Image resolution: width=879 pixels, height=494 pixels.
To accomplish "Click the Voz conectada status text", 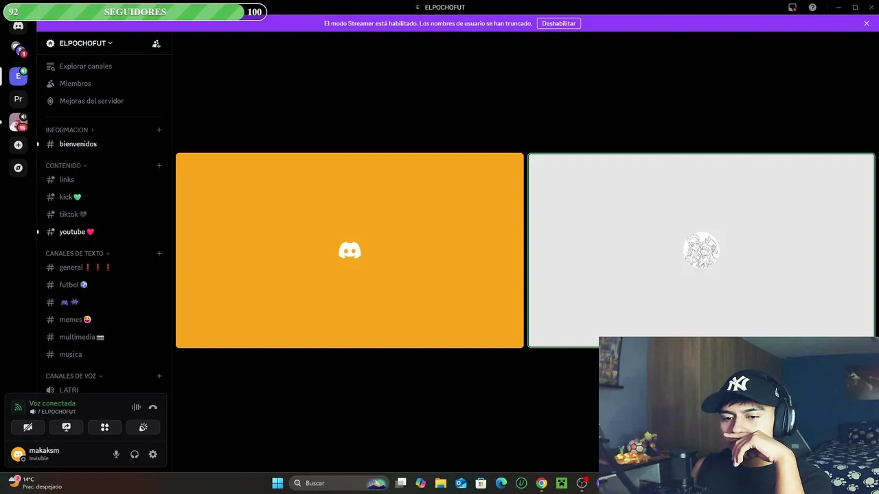I will [52, 403].
